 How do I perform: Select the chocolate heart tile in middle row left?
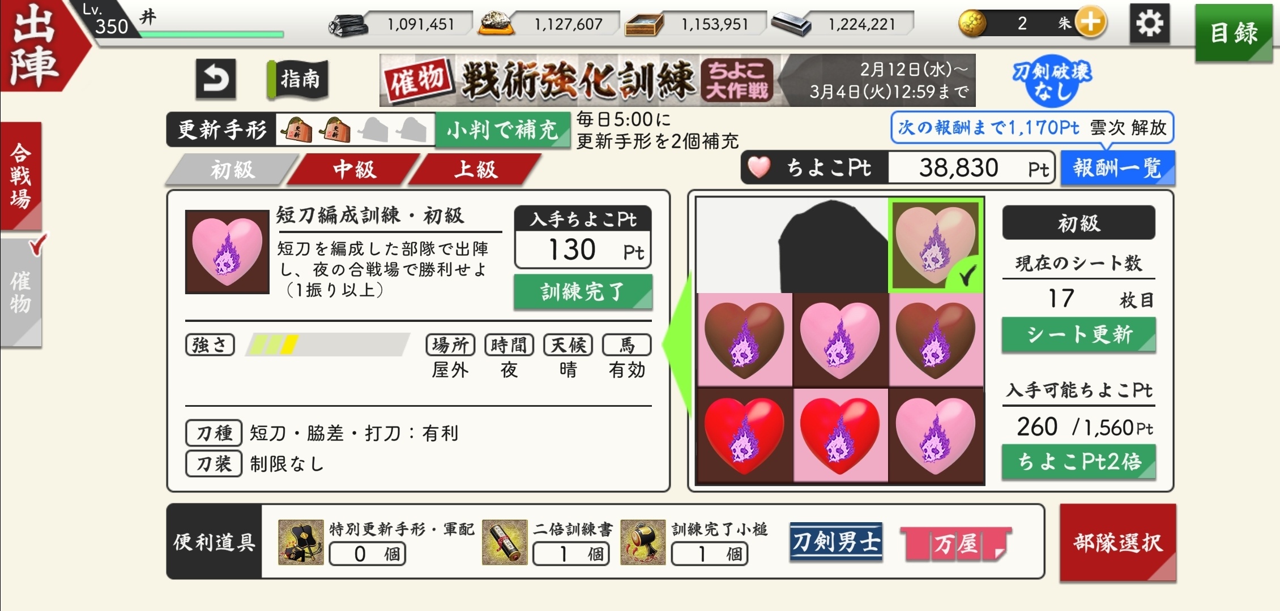coord(744,341)
